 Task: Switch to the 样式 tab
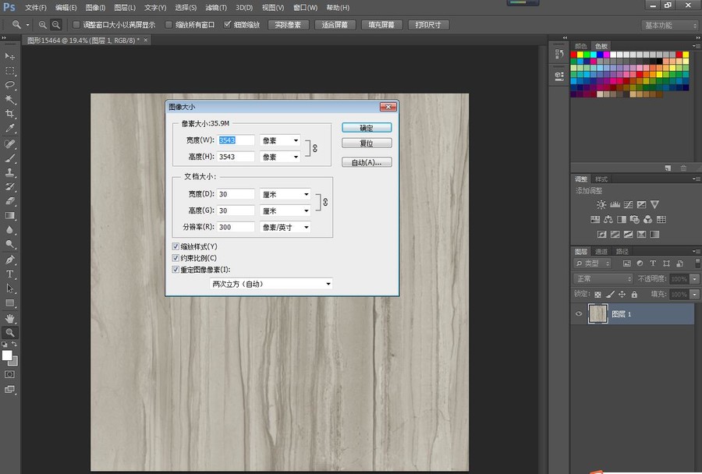coord(601,179)
